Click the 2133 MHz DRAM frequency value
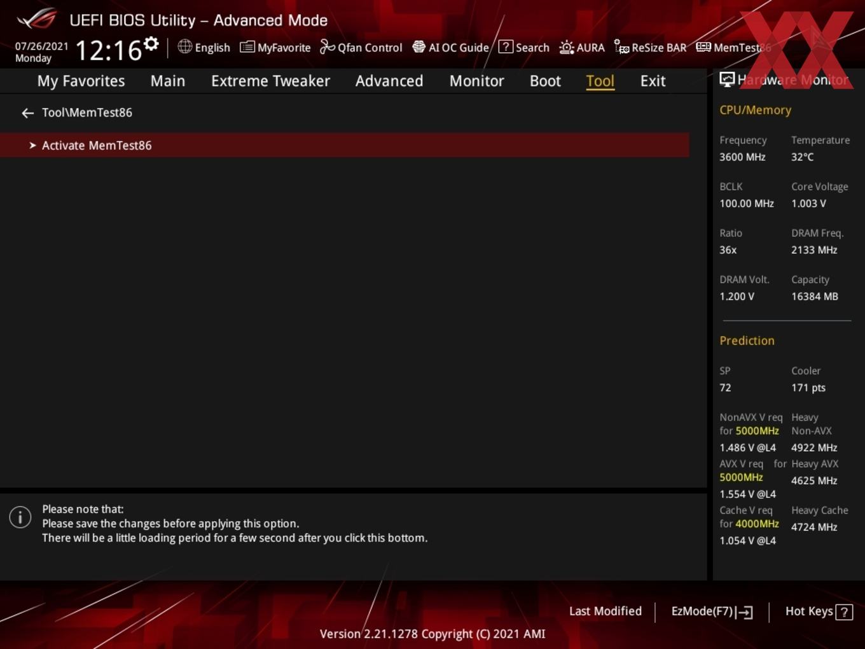 814,250
